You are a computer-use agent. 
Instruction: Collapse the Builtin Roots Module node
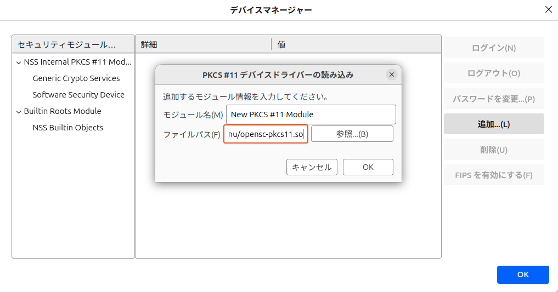[x=19, y=112]
